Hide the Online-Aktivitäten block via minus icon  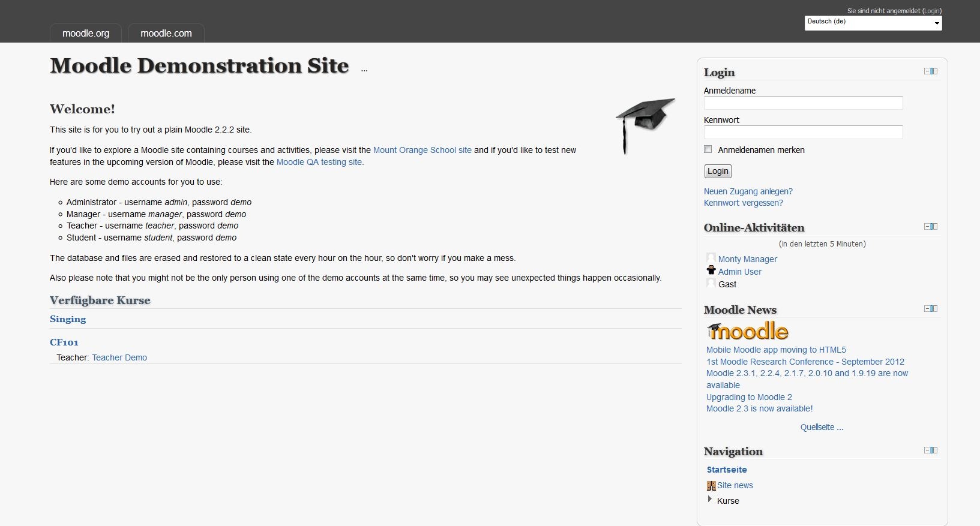[927, 227]
